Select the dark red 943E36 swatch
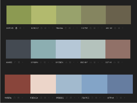The height and width of the screenshot is (103, 137). tap(18, 84)
